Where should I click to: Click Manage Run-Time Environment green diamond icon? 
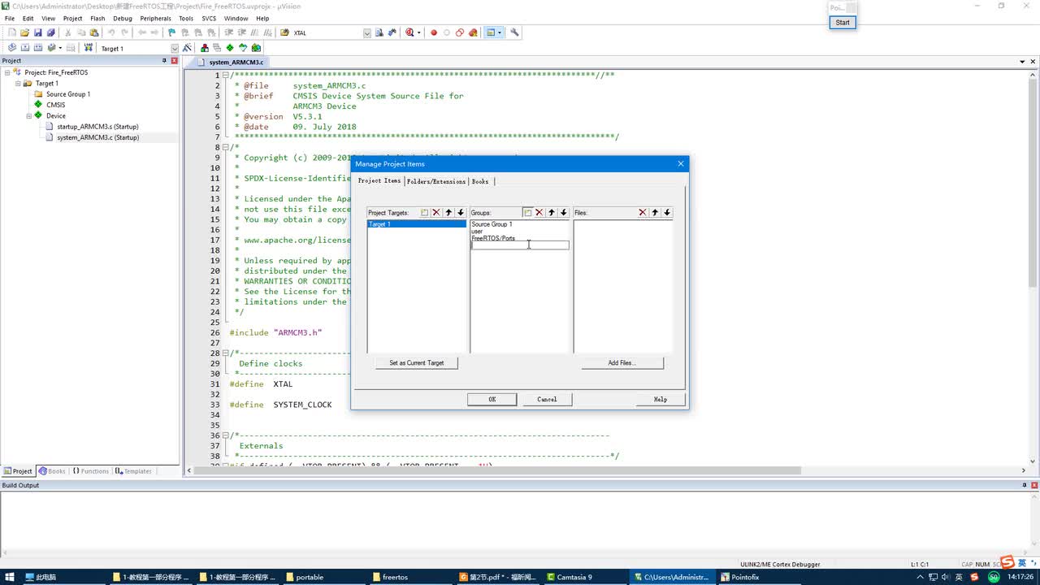230,48
